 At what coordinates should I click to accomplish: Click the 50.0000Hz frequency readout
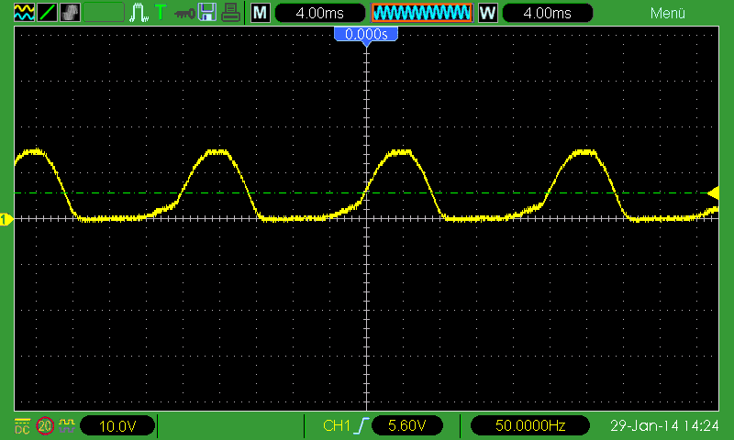coord(530,425)
